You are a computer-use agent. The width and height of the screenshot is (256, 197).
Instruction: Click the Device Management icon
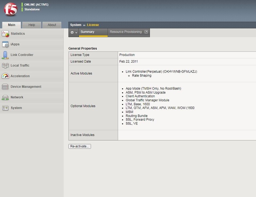tap(5, 87)
